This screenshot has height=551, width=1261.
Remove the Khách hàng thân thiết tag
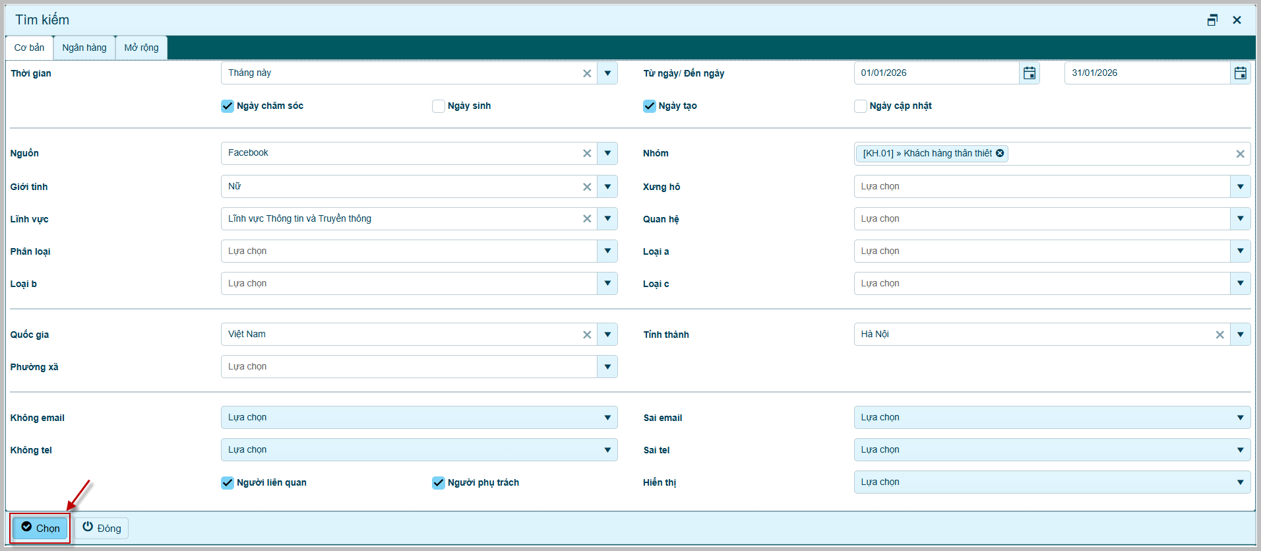[1000, 153]
